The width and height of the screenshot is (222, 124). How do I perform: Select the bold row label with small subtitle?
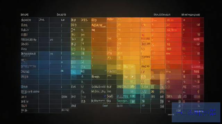coord(28,54)
